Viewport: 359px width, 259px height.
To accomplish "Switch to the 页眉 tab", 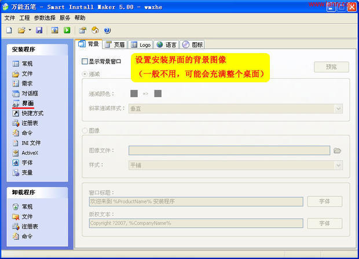I will 115,45.
